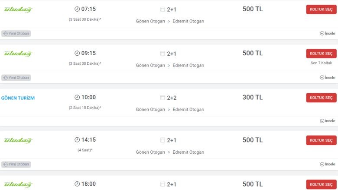
Task: Click the Gönen Turizm company logo
Action: click(18, 98)
